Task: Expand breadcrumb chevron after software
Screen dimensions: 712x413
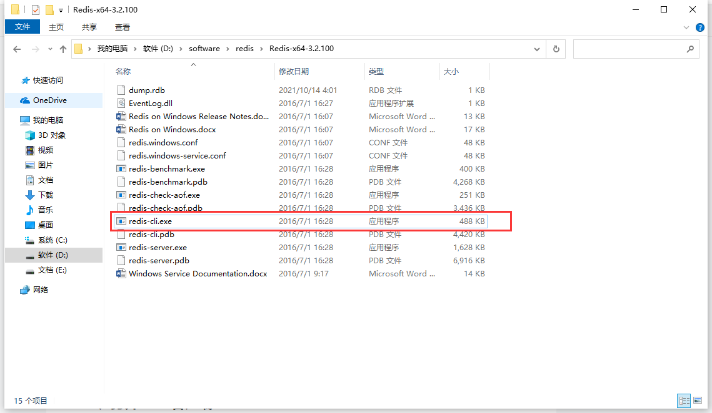Action: click(228, 49)
